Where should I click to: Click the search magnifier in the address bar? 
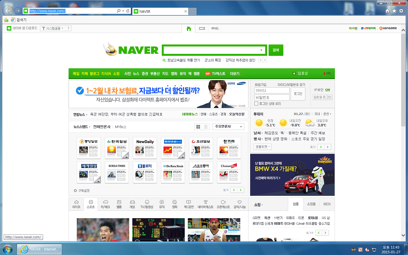tap(118, 11)
